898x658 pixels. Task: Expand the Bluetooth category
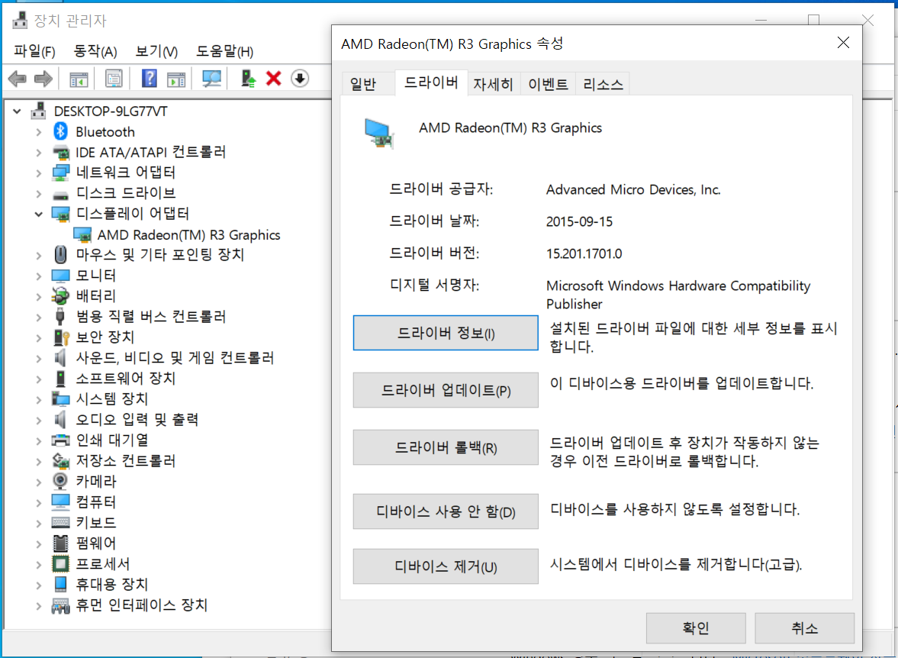38,132
